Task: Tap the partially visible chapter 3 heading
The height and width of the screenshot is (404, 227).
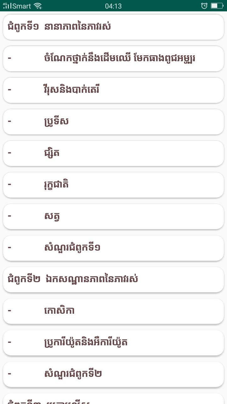Action: pos(113,399)
